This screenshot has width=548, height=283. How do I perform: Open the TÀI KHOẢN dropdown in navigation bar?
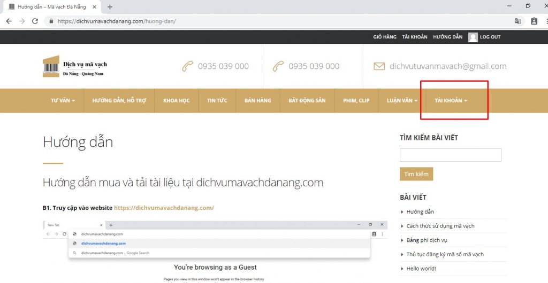pos(451,100)
